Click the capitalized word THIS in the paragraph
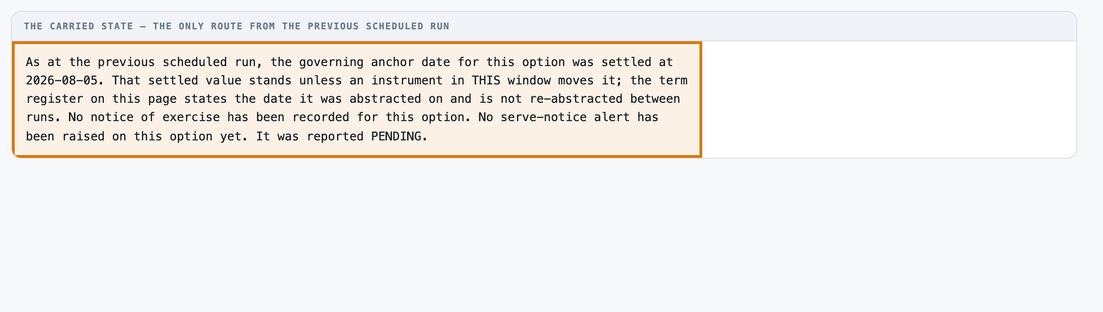 point(486,81)
